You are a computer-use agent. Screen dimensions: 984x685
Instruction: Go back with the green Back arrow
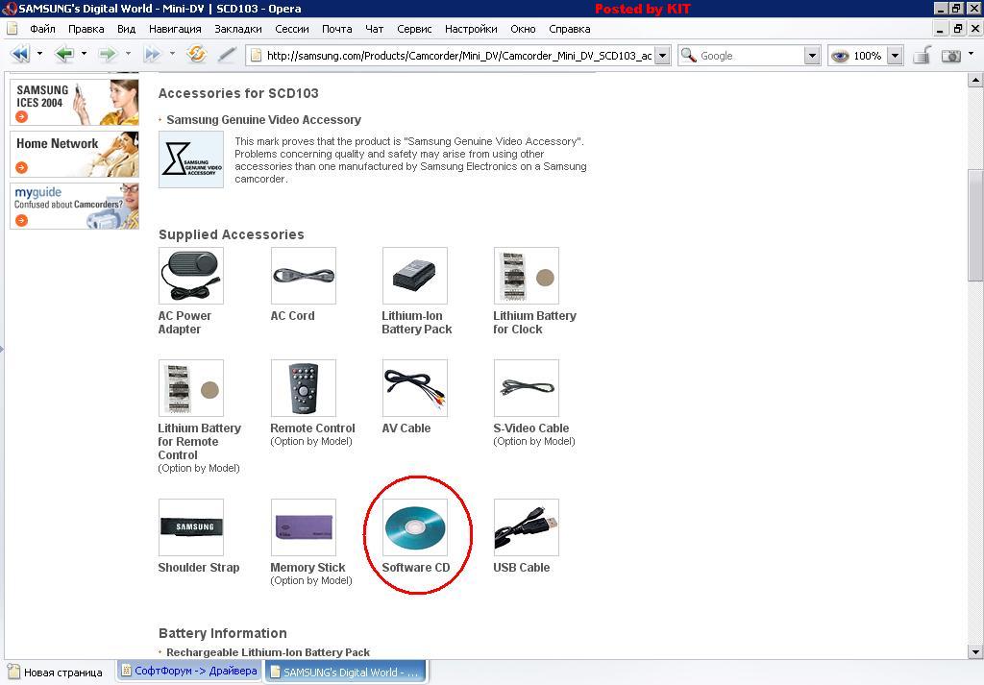tap(64, 55)
